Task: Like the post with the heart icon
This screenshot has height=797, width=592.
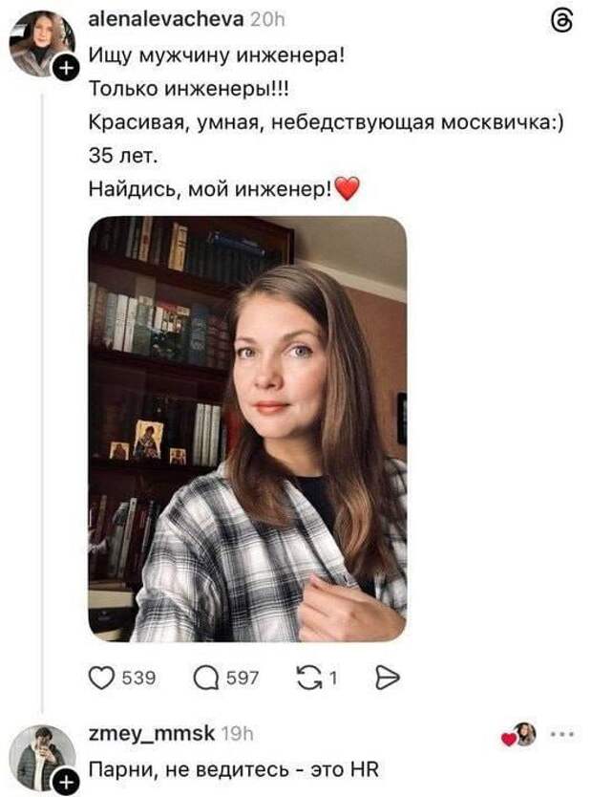Action: click(101, 678)
